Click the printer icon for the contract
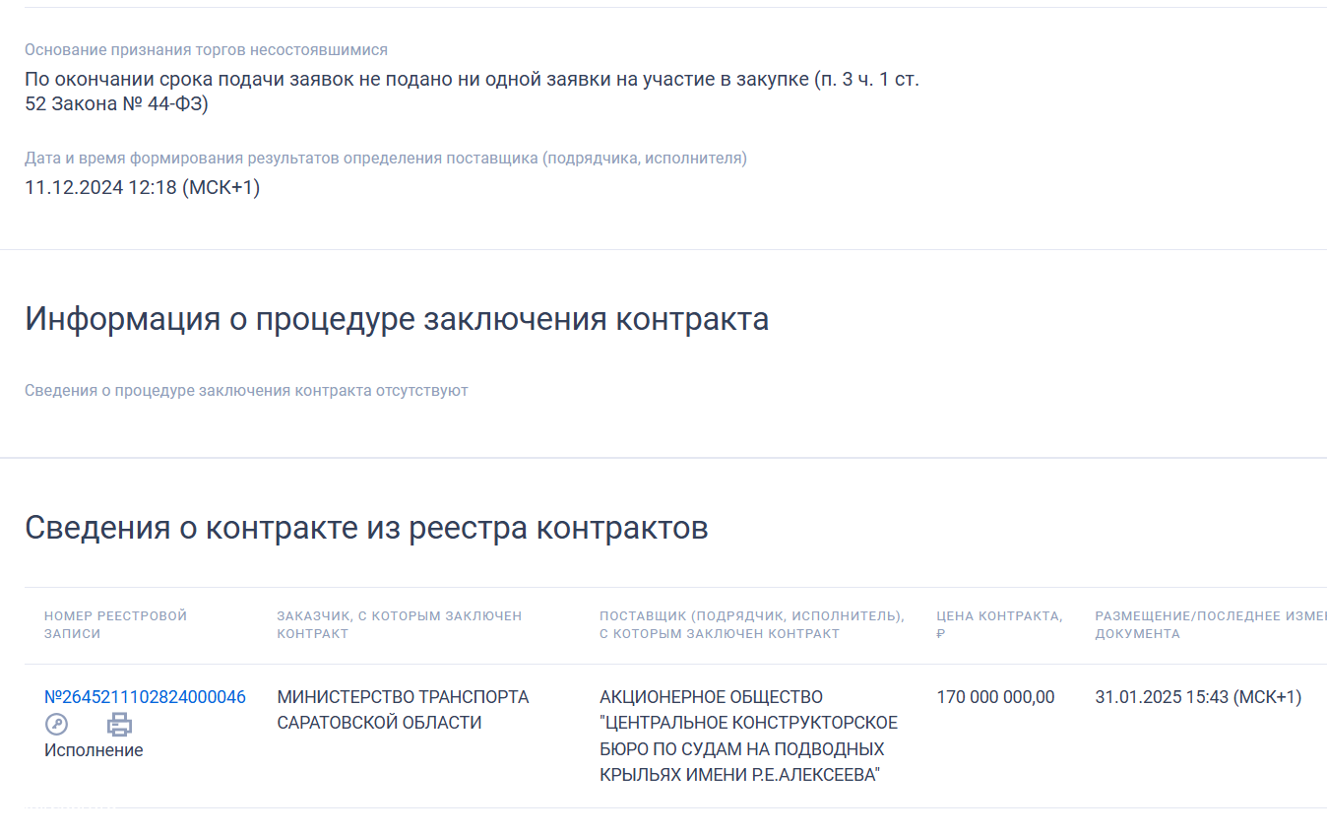This screenshot has width=1327, height=834. 119,725
